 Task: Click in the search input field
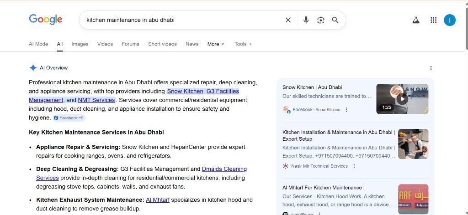[x=182, y=20]
